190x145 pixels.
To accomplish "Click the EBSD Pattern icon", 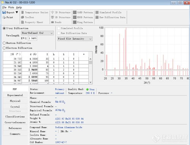I will (x=75, y=17).
